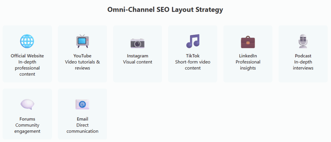This screenshot has height=142, width=331.
Task: Select the Forums title text
Action: point(27,119)
